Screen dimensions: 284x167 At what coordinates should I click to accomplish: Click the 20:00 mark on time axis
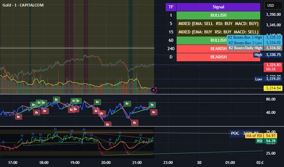pos(106,162)
